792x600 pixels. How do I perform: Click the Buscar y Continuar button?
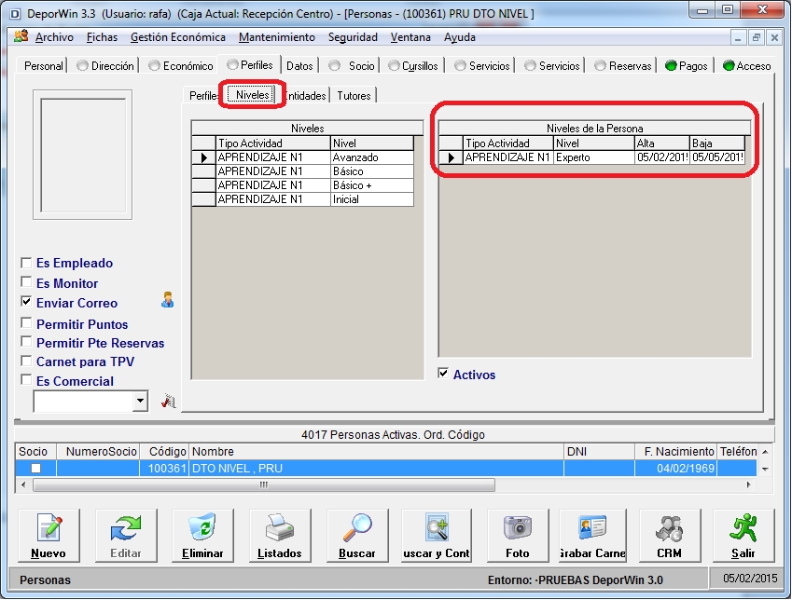click(x=437, y=536)
